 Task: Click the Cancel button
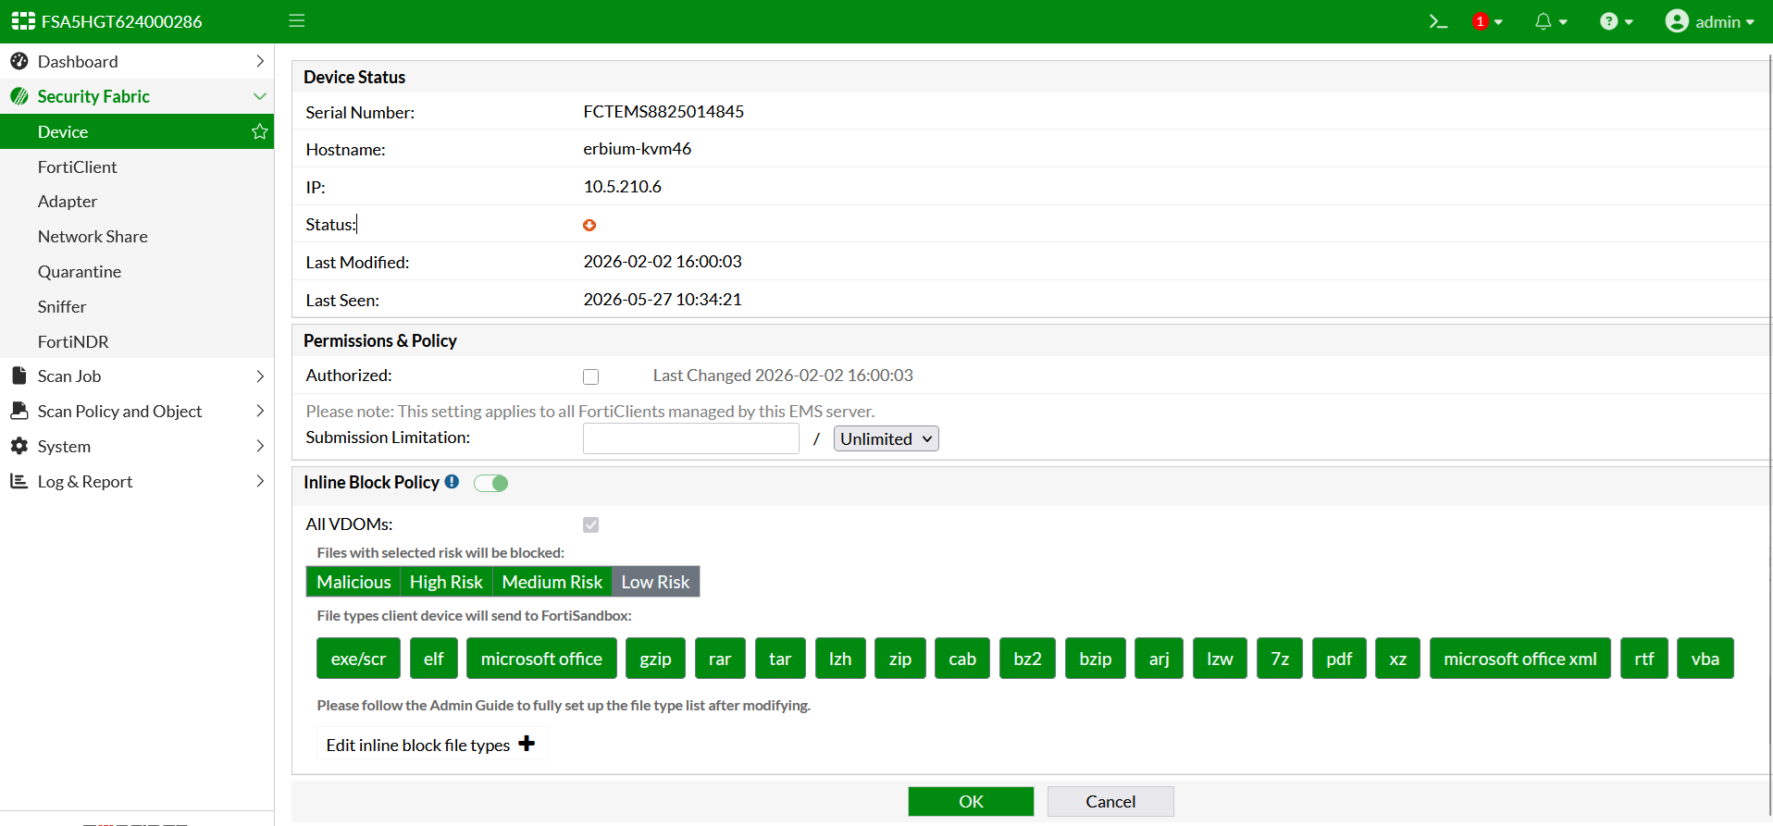(x=1110, y=801)
